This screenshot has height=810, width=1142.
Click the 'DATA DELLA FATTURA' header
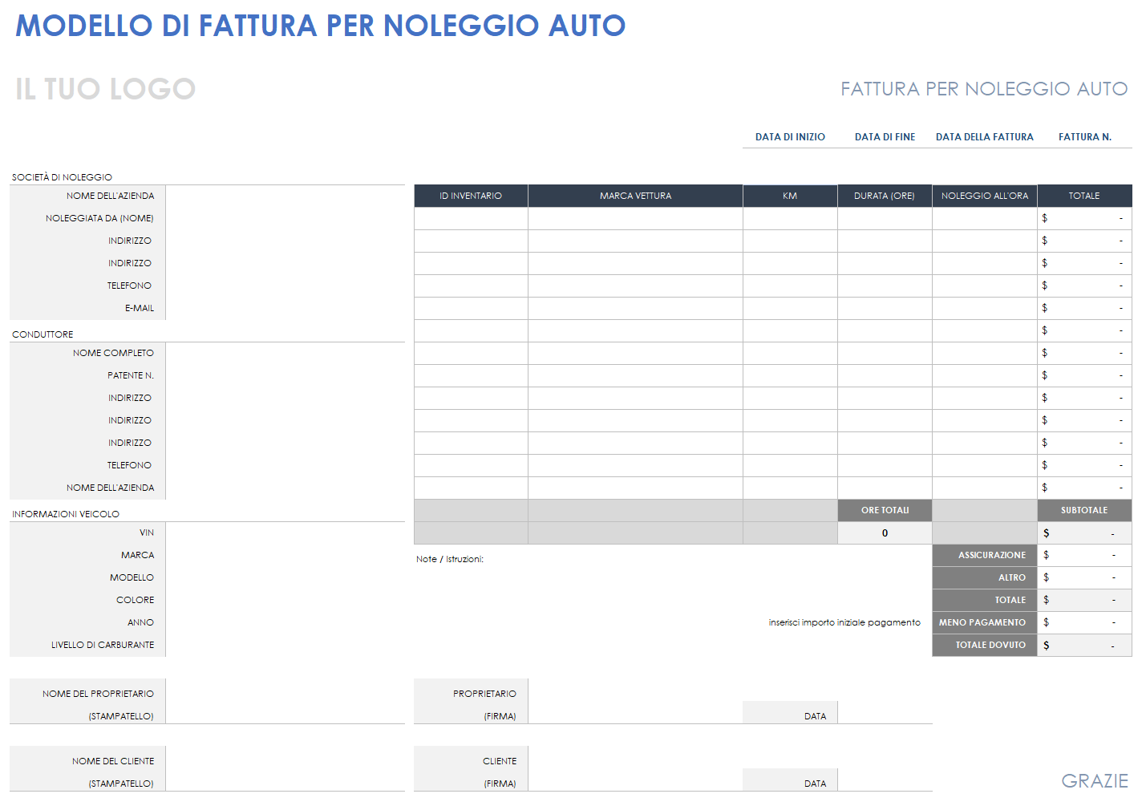click(x=984, y=137)
